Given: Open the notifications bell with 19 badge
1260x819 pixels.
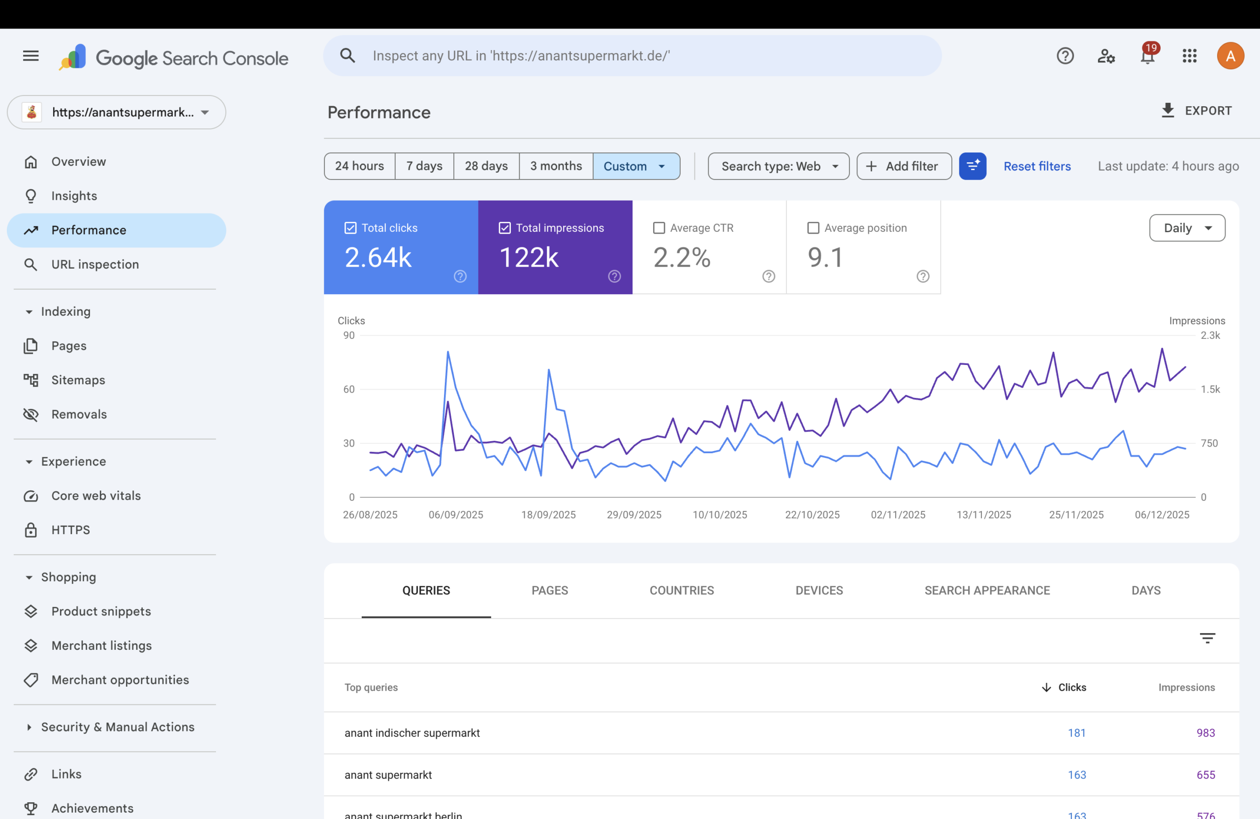Looking at the screenshot, I should point(1147,56).
